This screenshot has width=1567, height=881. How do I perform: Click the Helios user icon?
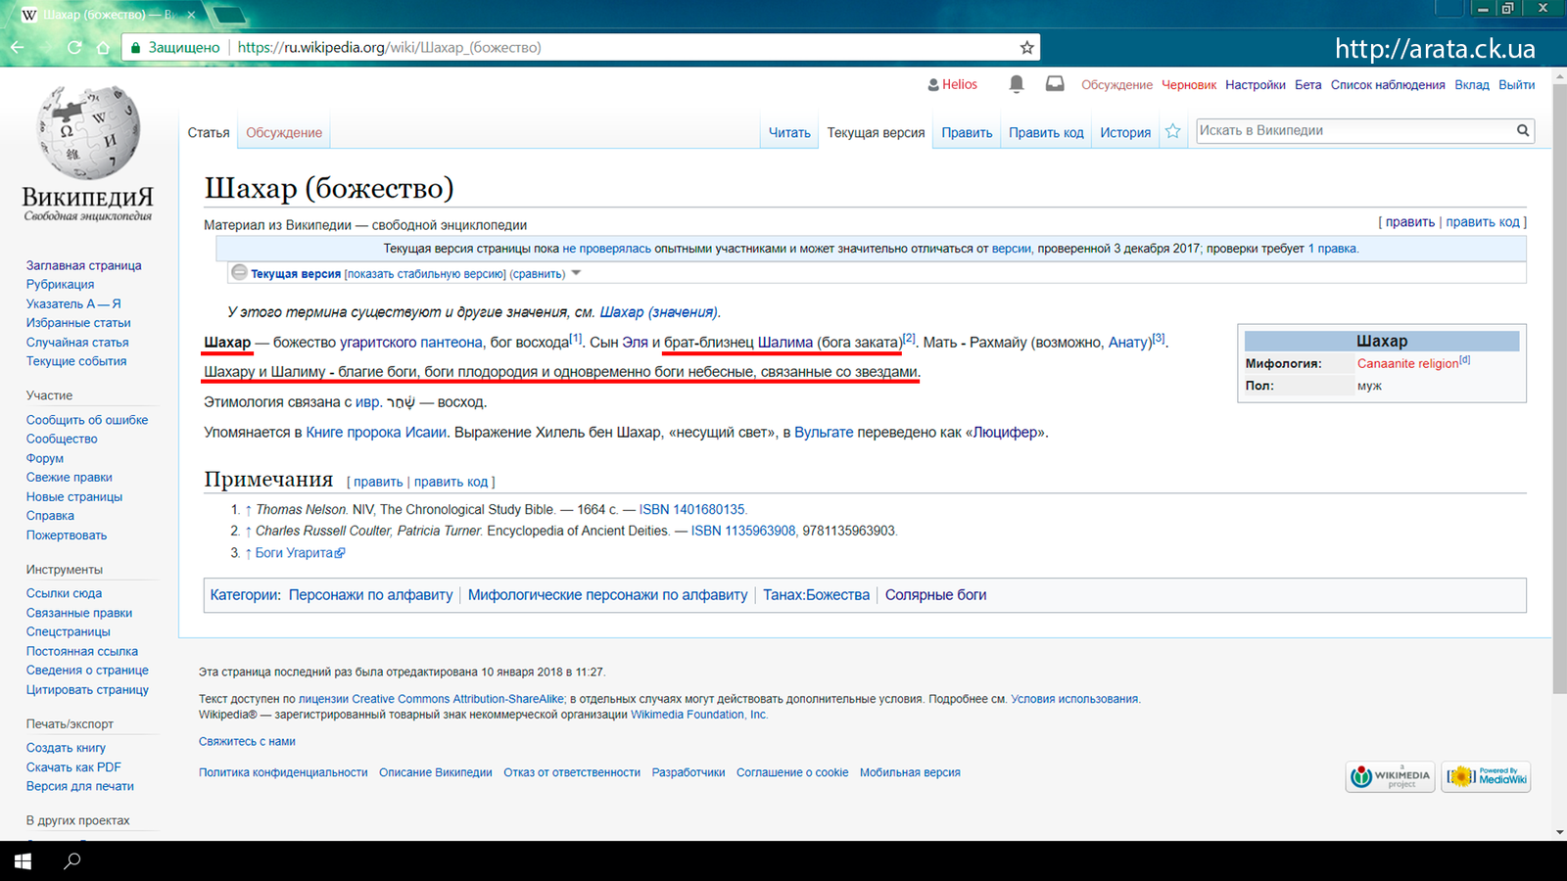pos(933,85)
